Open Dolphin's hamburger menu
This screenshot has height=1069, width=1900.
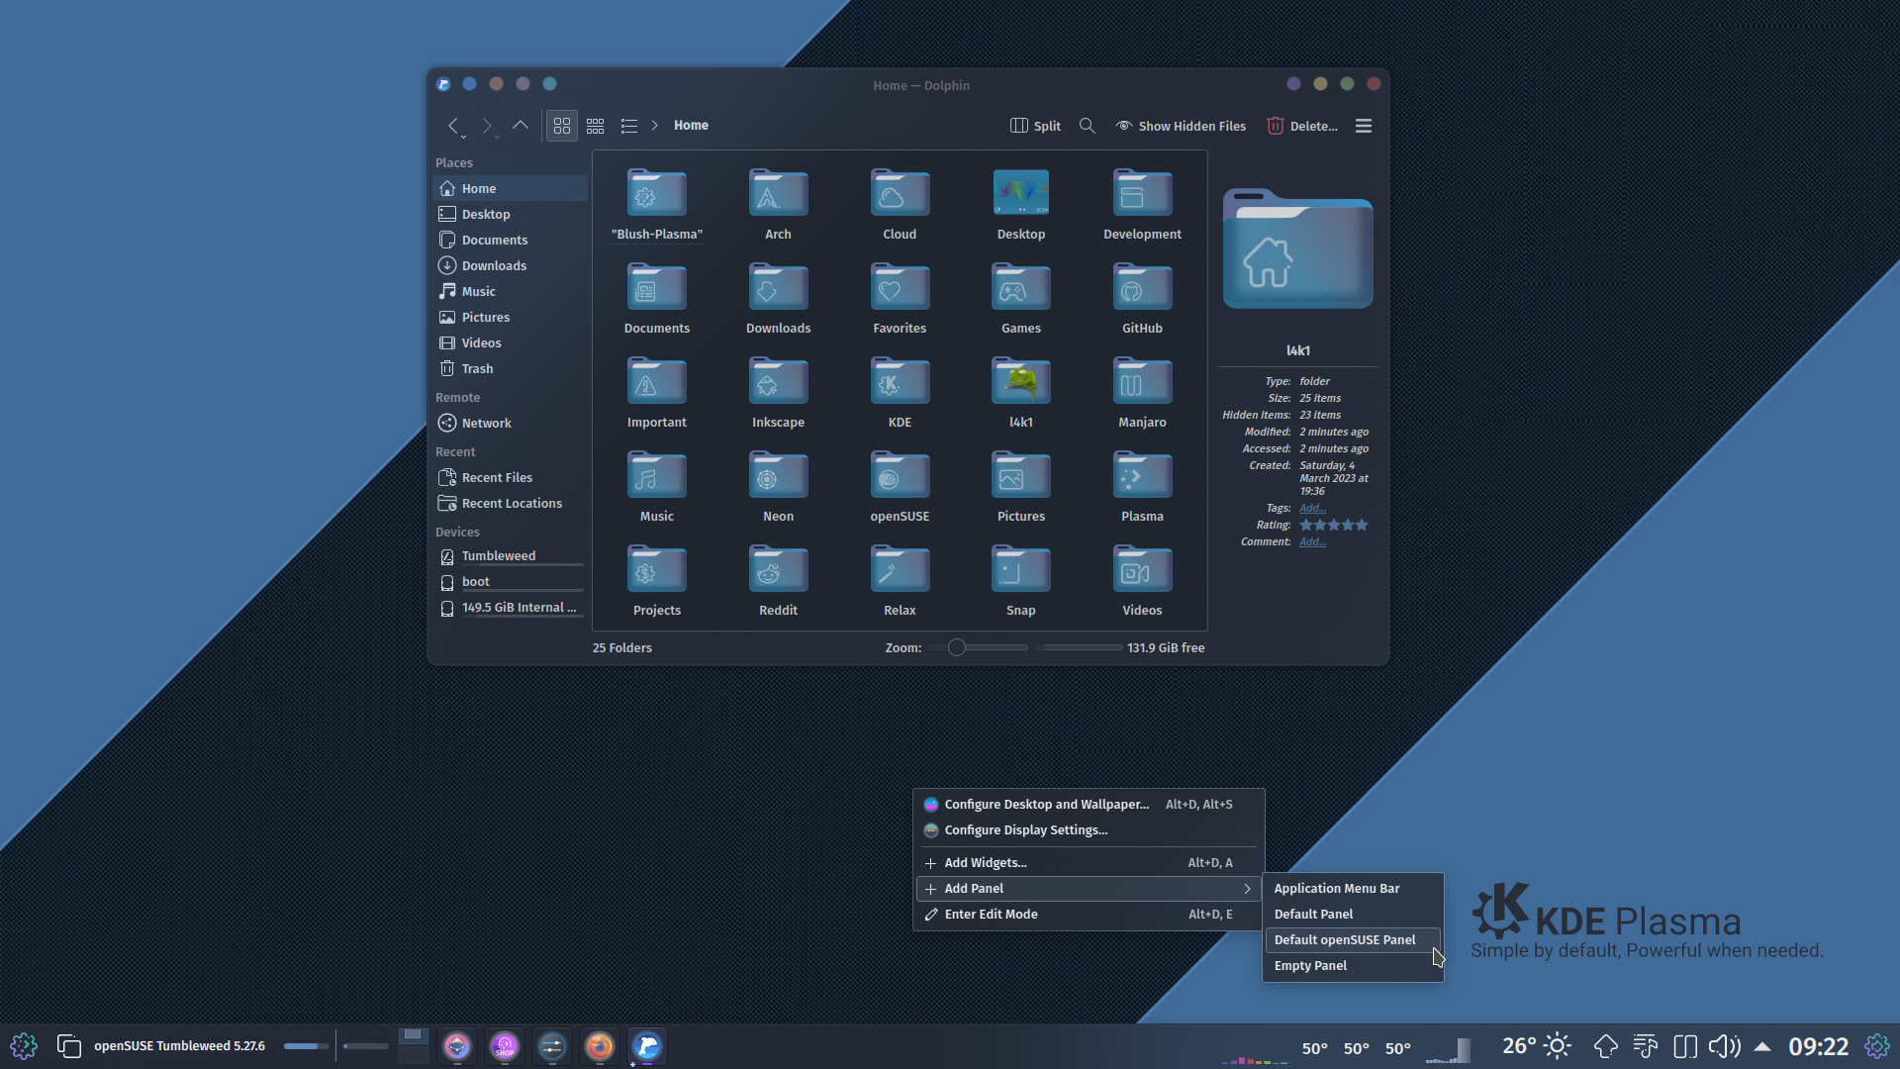[1364, 126]
